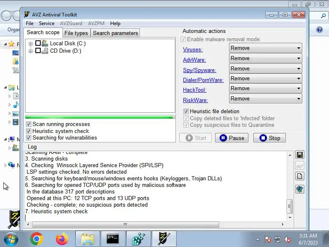Toggle Heuristic file deletion checkbox
The image size is (329, 247).
(x=186, y=111)
